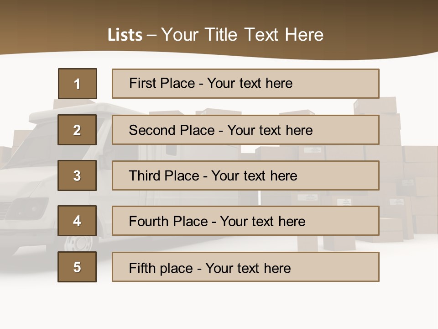The image size is (438, 329).
Task: Click the number 1 box
Action: 78,84
